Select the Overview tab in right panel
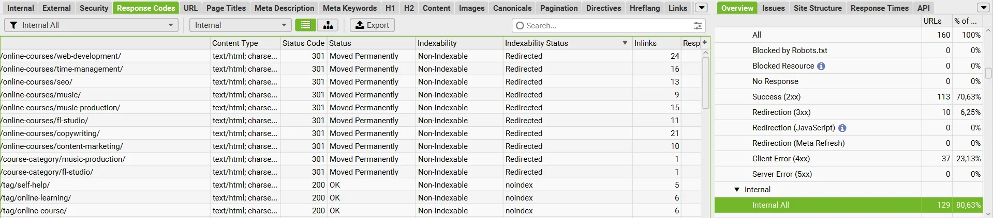993x218 pixels. 737,8
